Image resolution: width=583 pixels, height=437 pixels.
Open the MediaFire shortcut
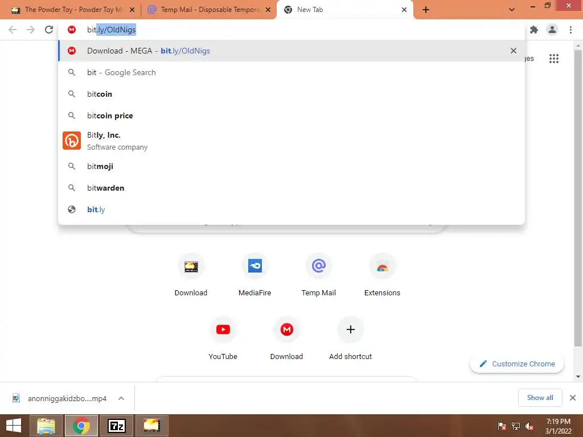point(254,275)
